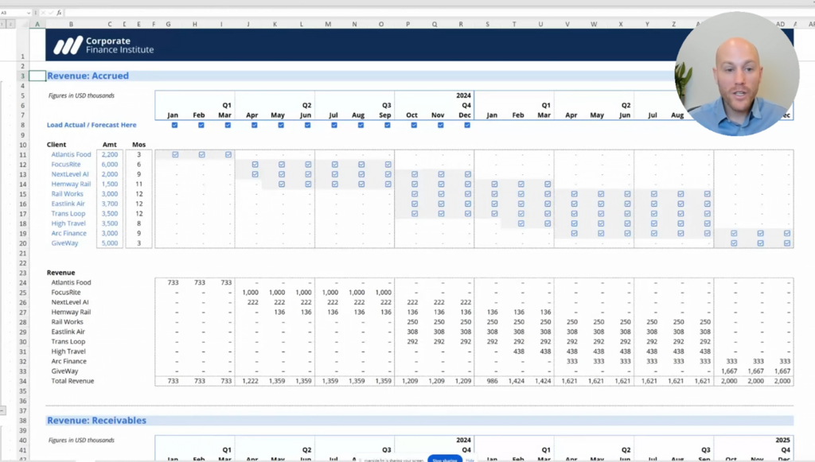Toggle FocusRite checkbox for Apr

tap(255, 165)
